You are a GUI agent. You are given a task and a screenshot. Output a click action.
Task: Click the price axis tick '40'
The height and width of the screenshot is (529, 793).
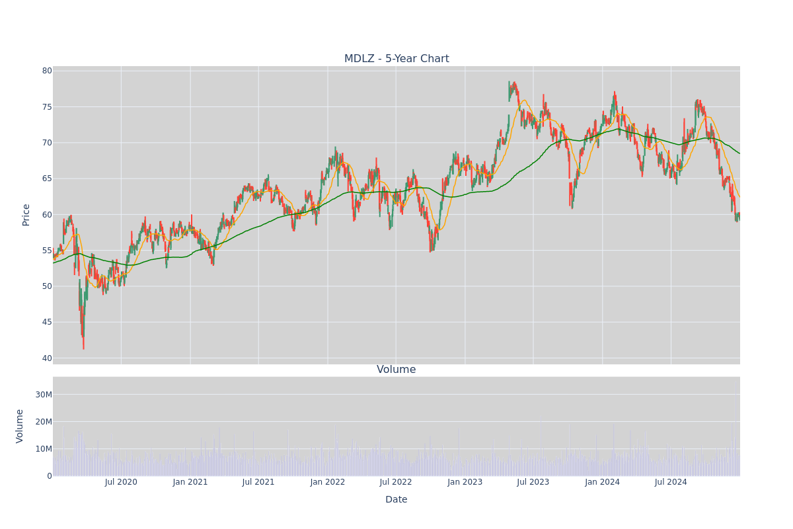47,358
